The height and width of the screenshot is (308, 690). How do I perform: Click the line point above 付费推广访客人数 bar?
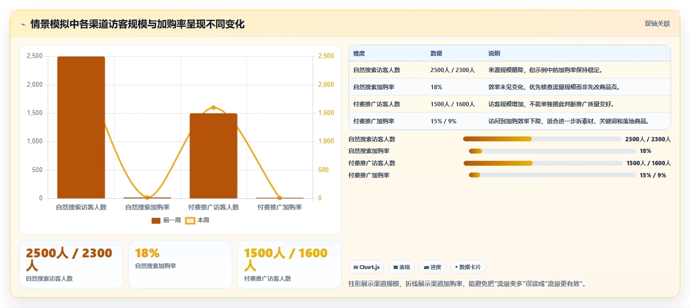tap(213, 108)
